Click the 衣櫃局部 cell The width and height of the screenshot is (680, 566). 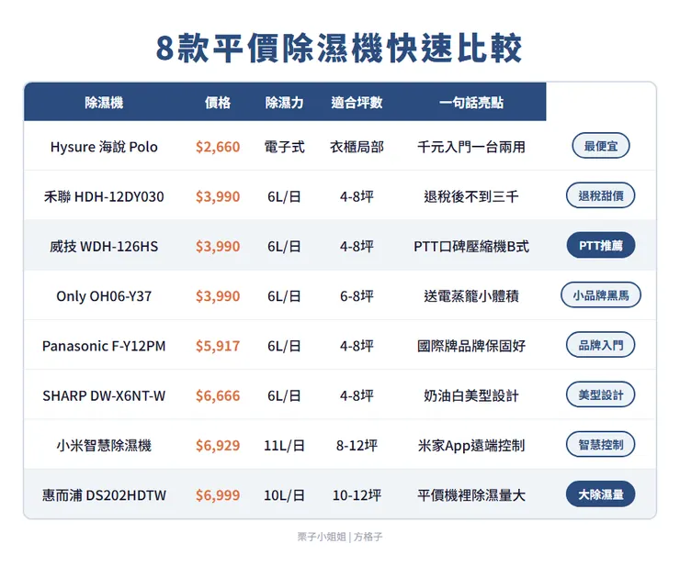(357, 147)
